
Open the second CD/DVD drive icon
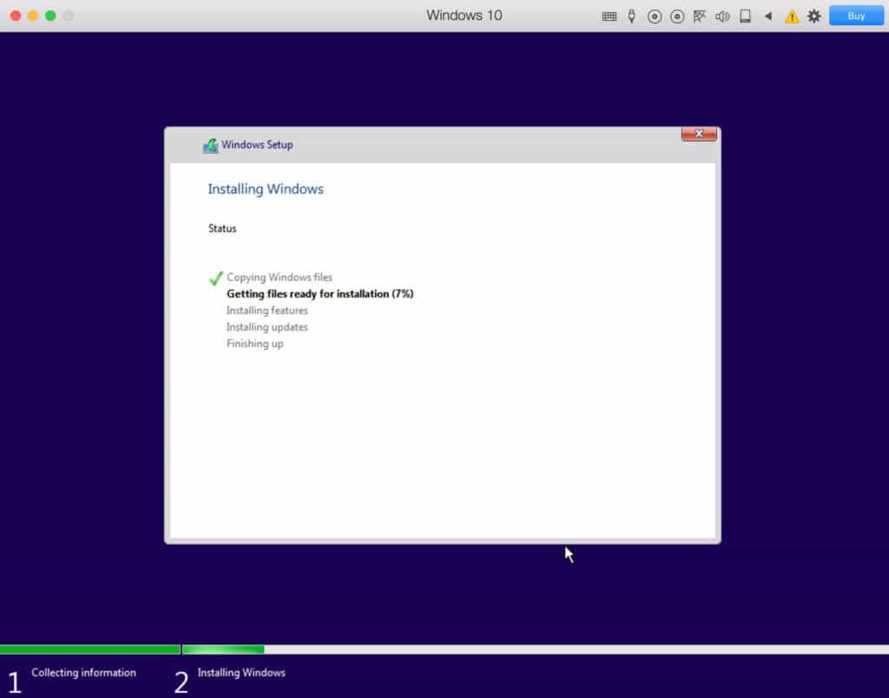point(677,16)
